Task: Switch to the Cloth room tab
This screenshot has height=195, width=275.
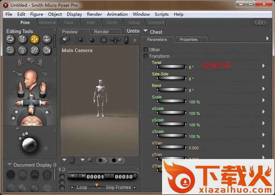Action: coord(112,22)
